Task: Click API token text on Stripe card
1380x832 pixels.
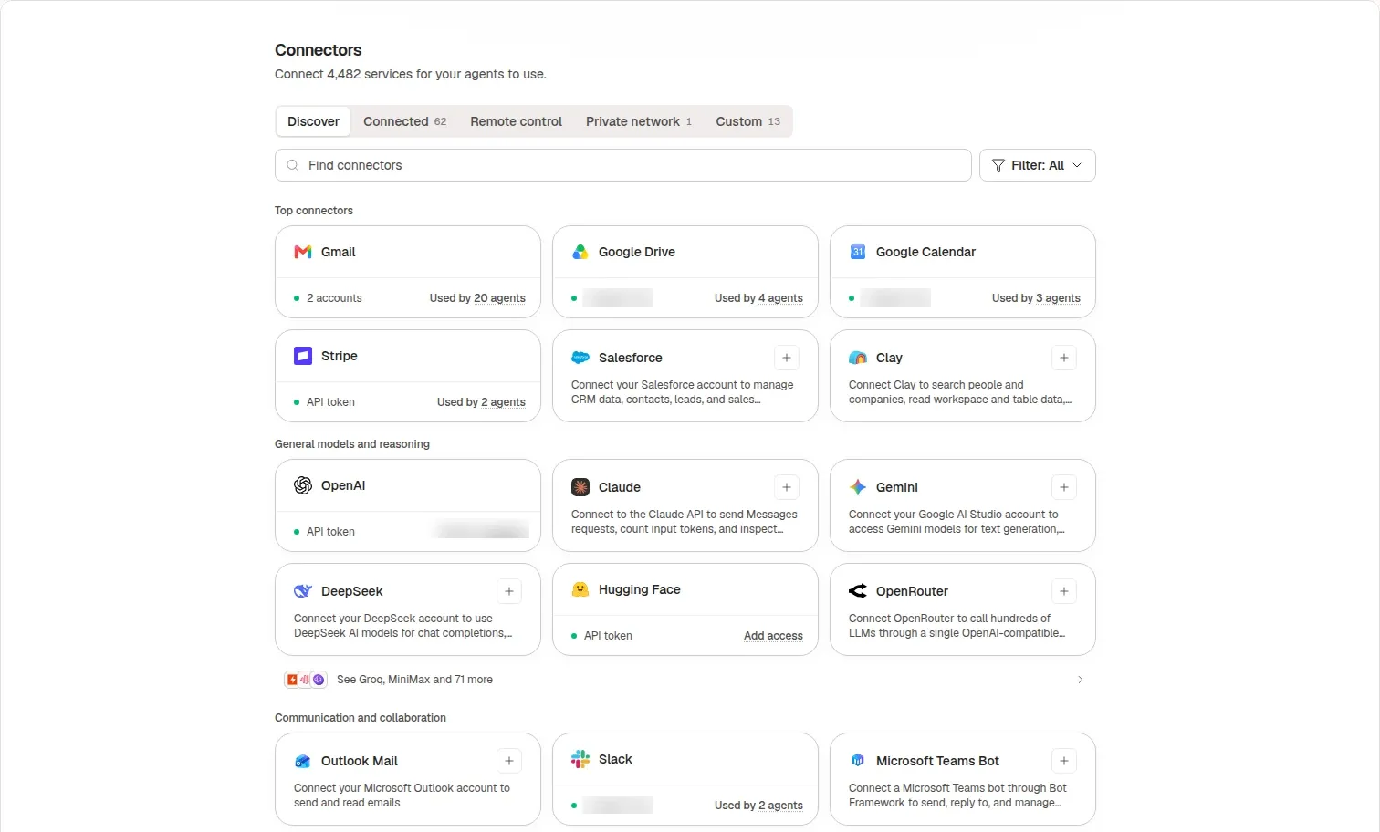Action: click(x=330, y=402)
